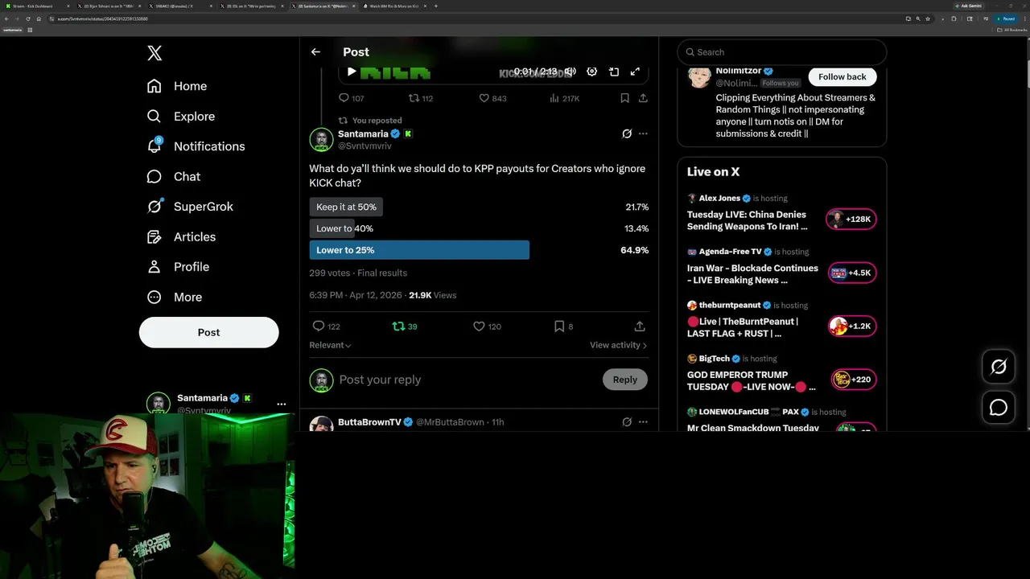Open three-dot menu on ButtaBrownTV's reply
Screen dimensions: 1030x579
click(x=643, y=421)
